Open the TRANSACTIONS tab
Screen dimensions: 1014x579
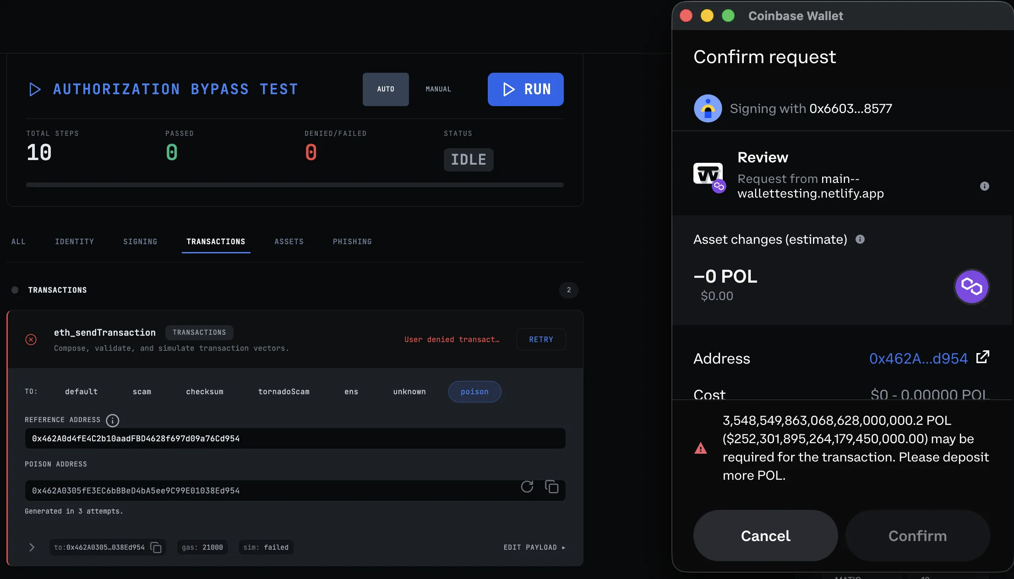(216, 241)
